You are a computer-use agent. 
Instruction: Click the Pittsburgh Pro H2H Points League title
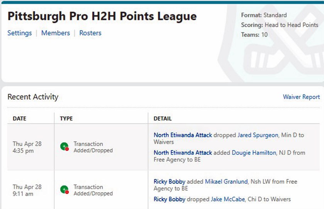(102, 16)
